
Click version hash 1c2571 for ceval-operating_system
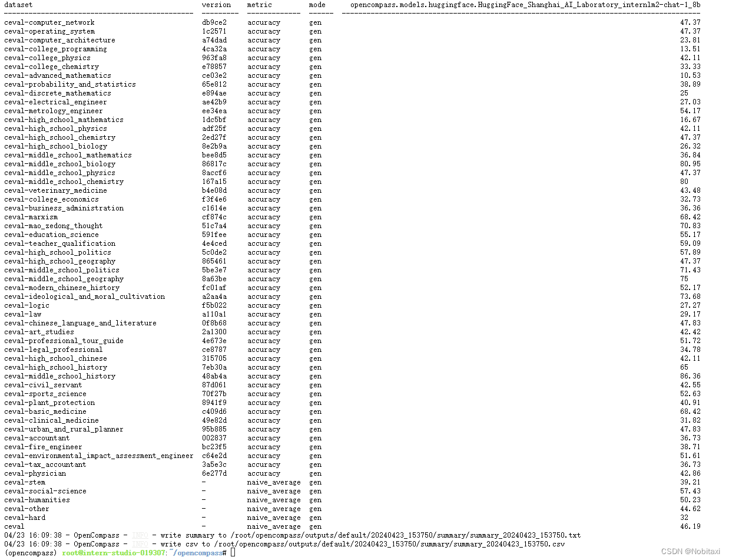tap(214, 31)
